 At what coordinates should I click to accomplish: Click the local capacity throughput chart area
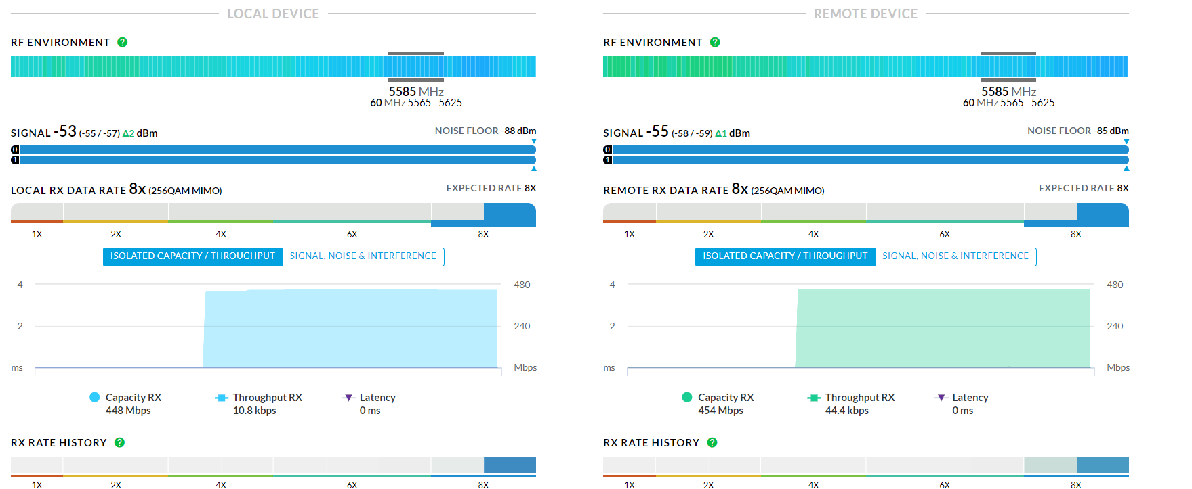point(268,326)
